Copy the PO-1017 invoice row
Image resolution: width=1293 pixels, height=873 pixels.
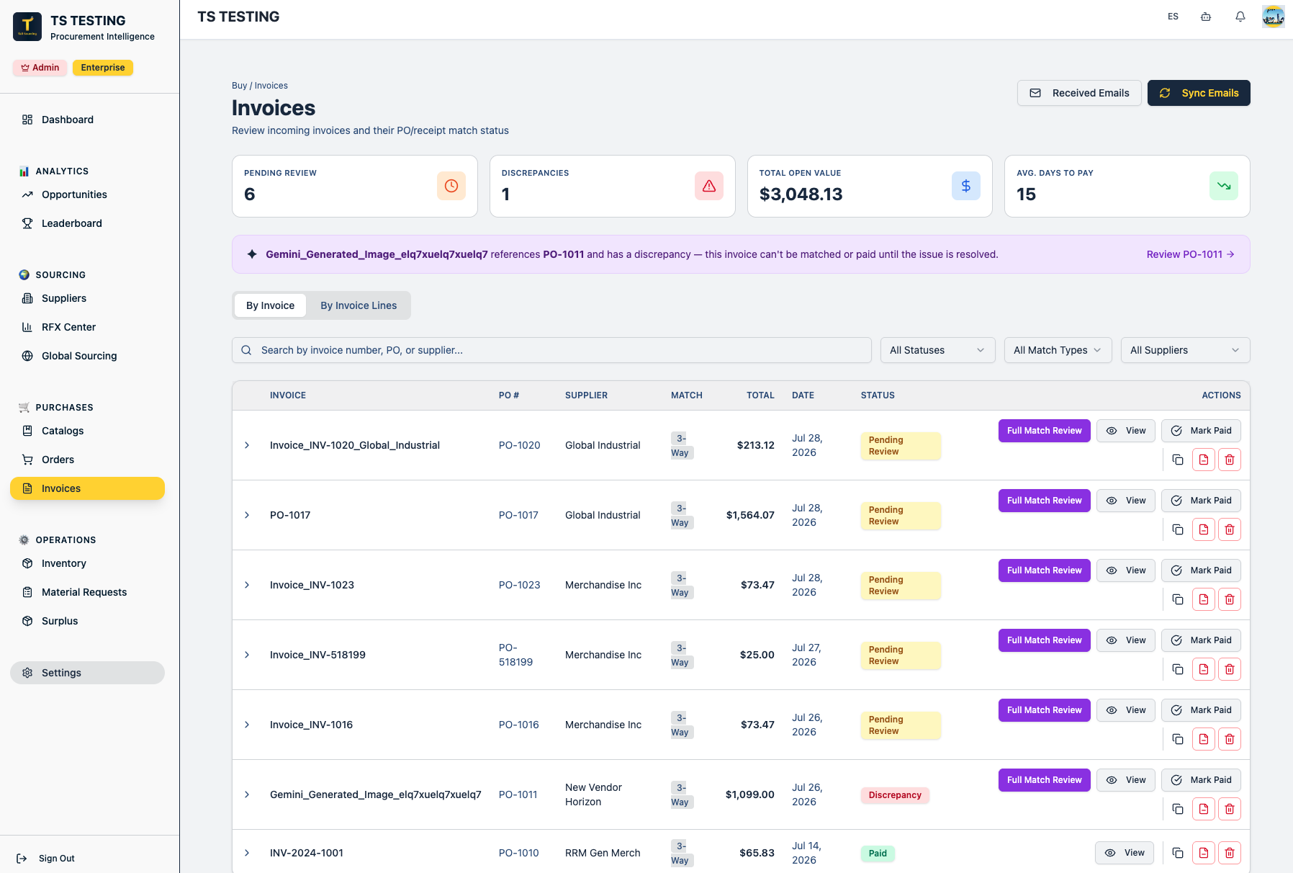(x=1178, y=529)
